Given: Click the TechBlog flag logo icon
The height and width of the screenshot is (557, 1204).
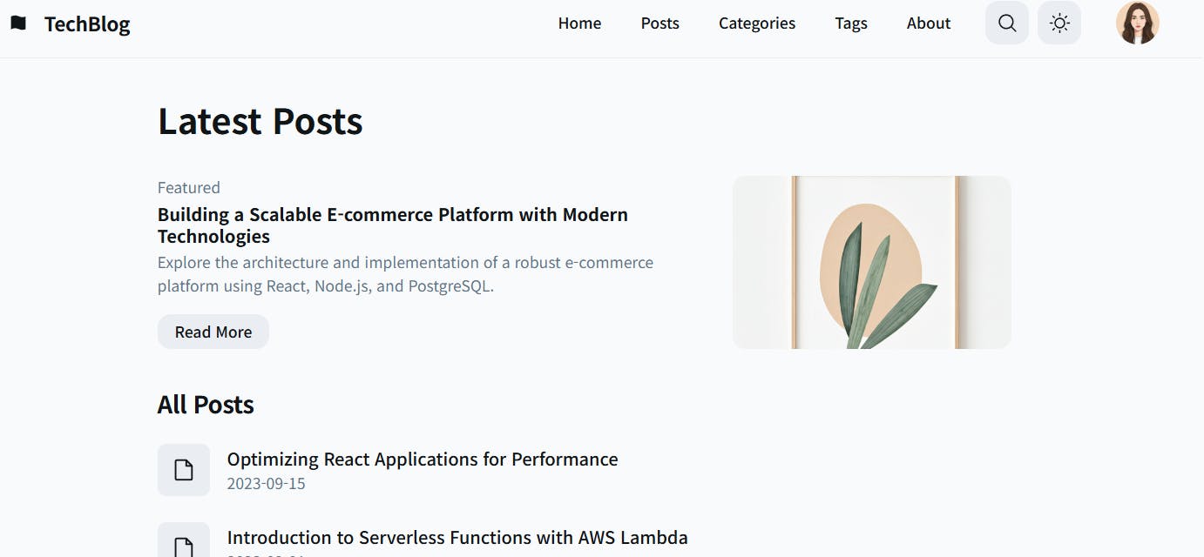Looking at the screenshot, I should click(18, 23).
